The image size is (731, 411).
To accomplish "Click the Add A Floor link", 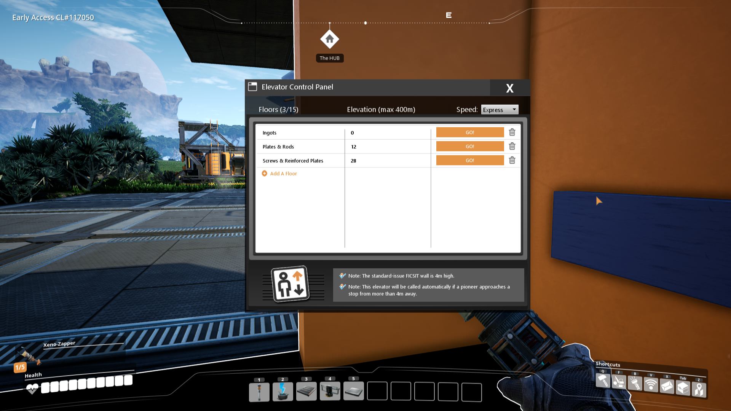I will point(283,174).
